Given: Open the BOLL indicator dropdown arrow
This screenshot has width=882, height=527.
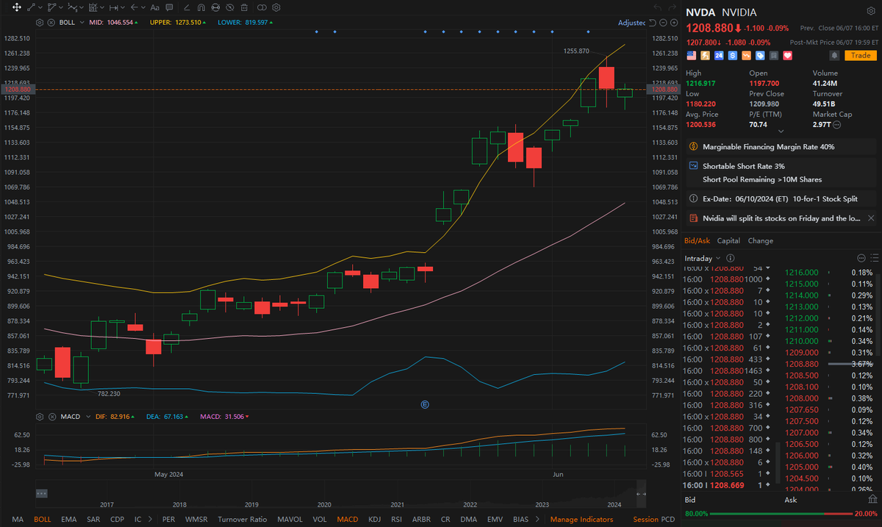Looking at the screenshot, I should 82,23.
